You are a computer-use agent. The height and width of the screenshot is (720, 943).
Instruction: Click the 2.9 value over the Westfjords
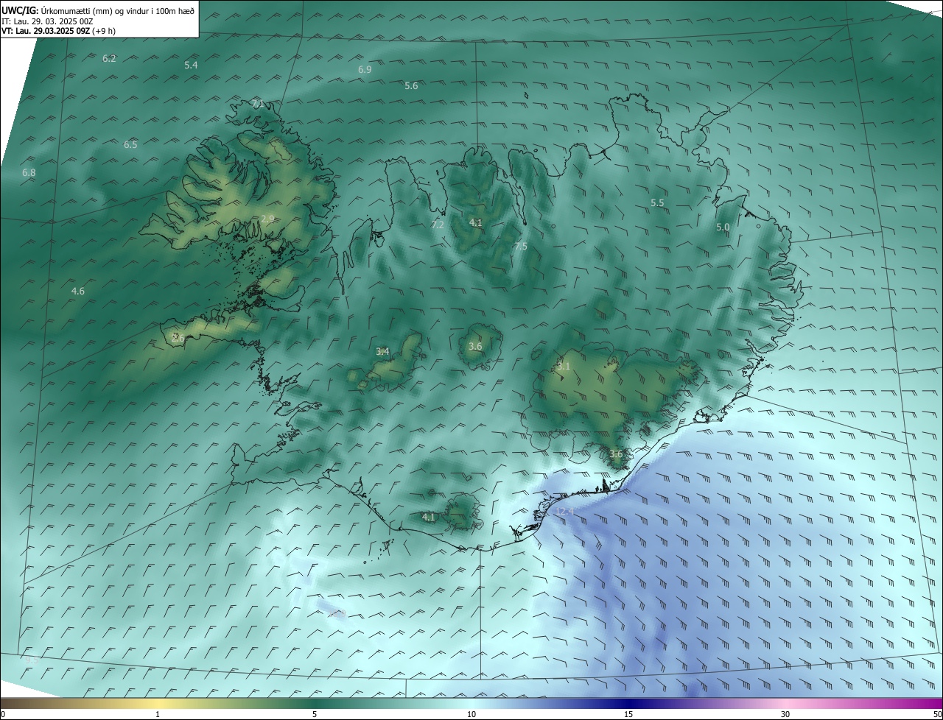(267, 219)
